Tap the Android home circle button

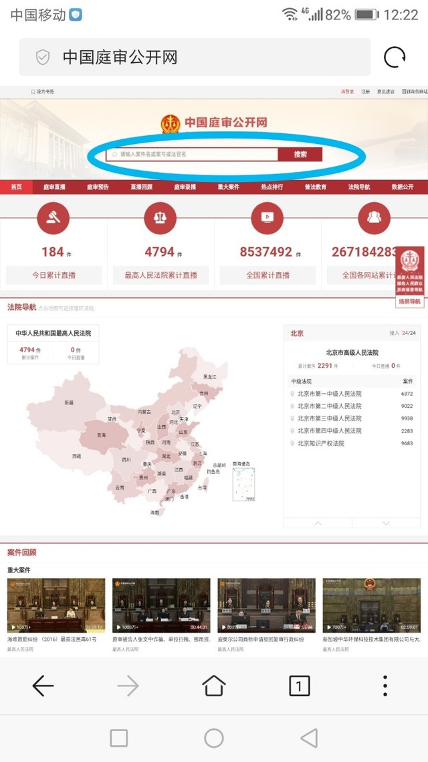coord(213,738)
